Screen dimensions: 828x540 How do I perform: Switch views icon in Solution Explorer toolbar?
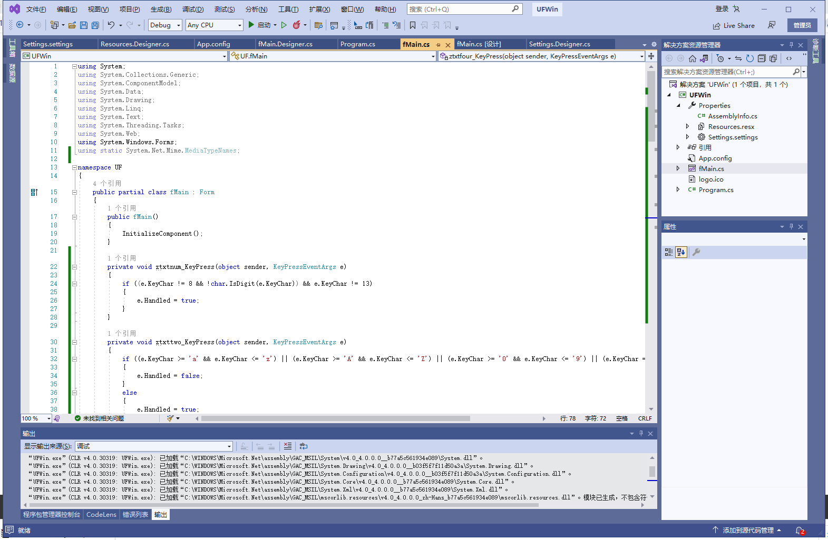(x=704, y=58)
